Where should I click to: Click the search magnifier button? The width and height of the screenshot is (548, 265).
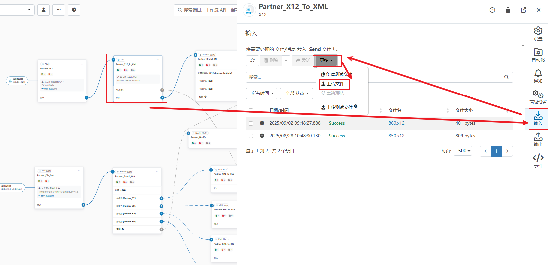coord(506,77)
